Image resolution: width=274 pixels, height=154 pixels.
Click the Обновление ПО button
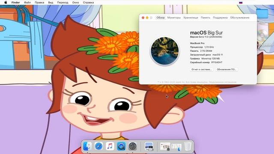(226, 69)
